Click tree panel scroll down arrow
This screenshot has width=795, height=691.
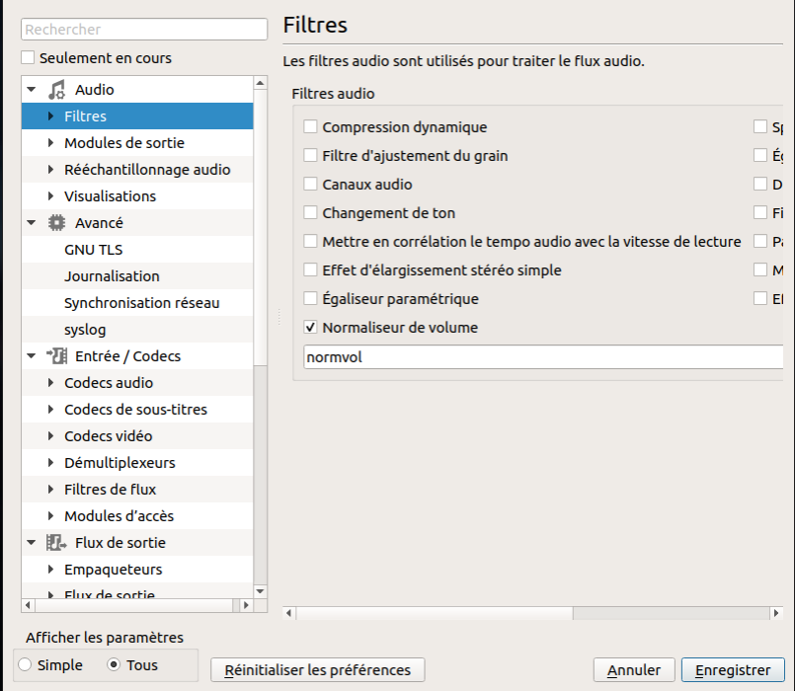point(260,591)
